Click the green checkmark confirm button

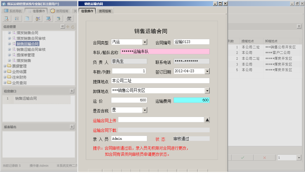(242, 157)
